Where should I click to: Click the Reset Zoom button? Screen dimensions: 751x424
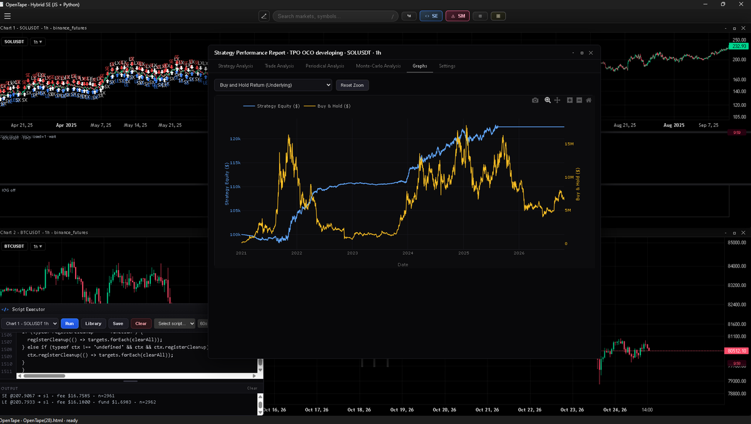click(x=352, y=84)
